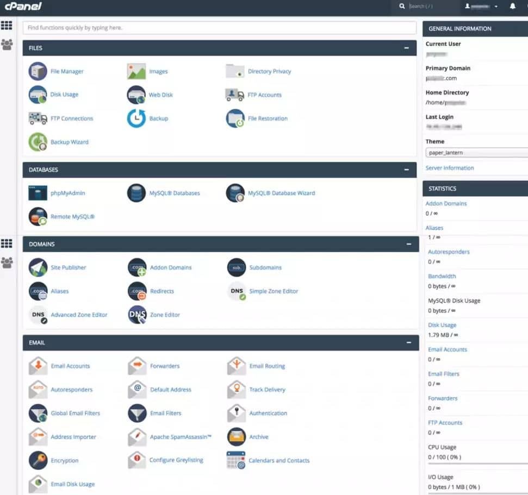Open the Email Accounts envelope icon
Image resolution: width=528 pixels, height=495 pixels.
pos(38,366)
